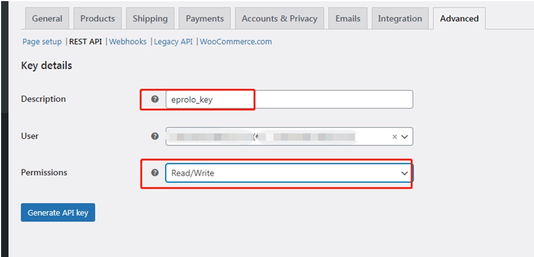Clear the selected User with the x
This screenshot has width=534, height=257.
395,137
